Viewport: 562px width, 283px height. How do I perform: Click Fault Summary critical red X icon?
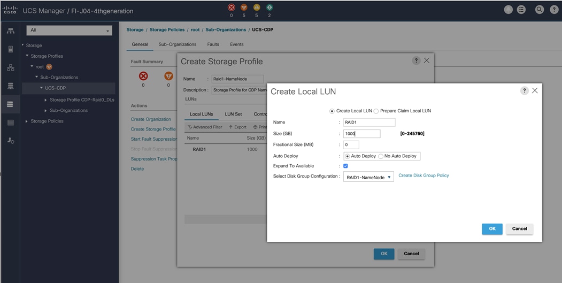(x=143, y=76)
